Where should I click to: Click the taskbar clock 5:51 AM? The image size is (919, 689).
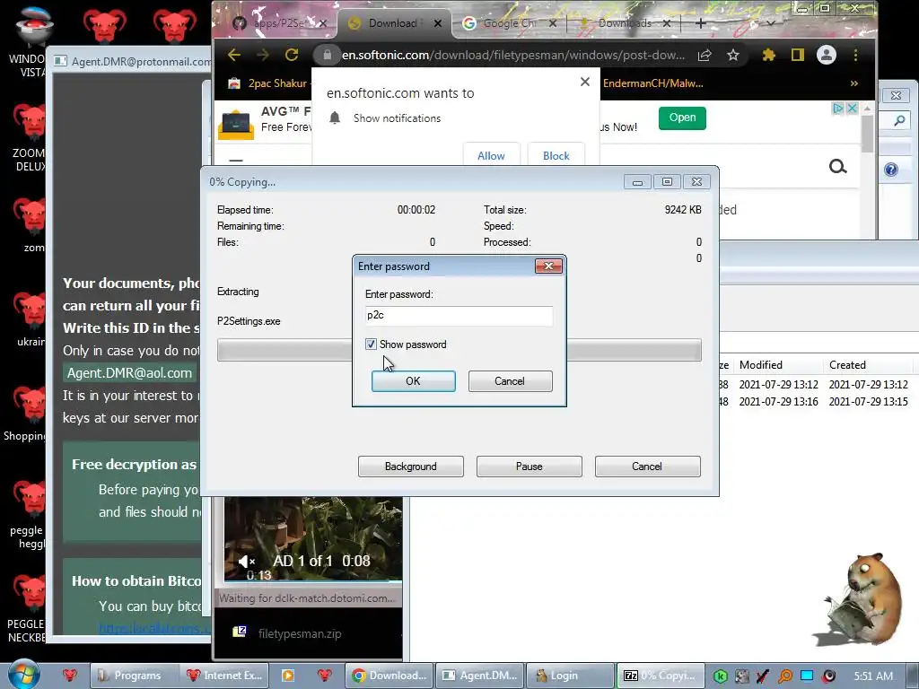pos(873,676)
